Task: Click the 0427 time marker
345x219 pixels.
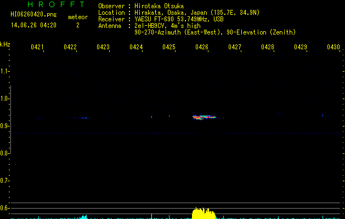Action: [x=235, y=47]
